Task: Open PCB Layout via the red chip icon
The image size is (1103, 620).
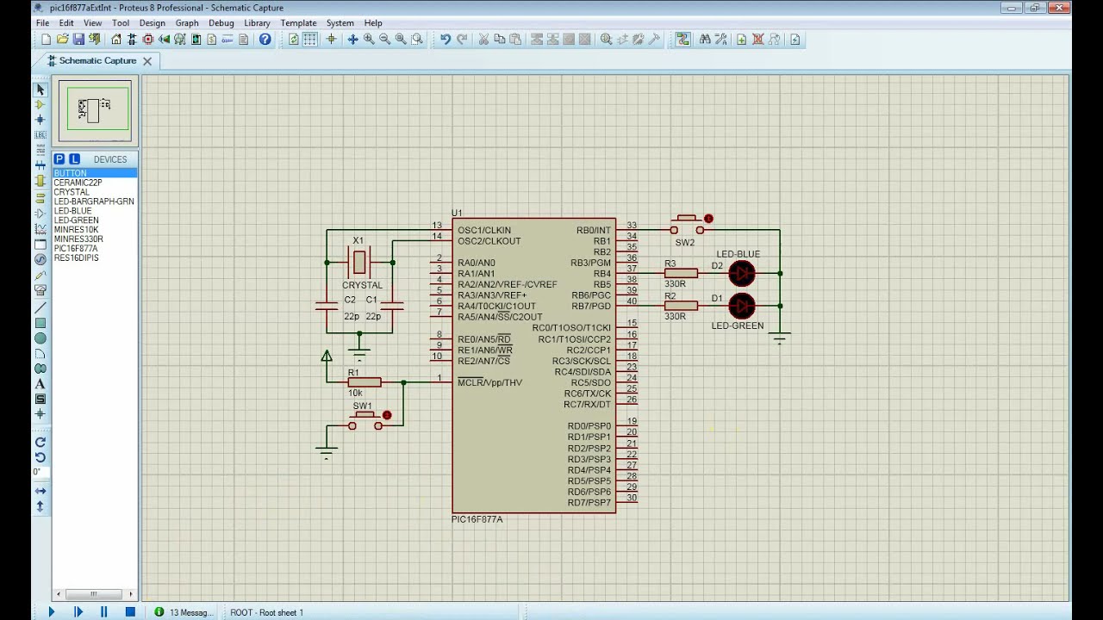Action: (148, 40)
